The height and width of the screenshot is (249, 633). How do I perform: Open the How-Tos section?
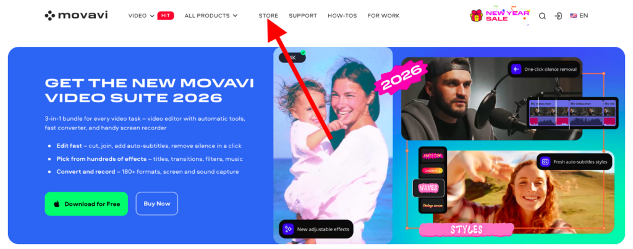point(342,15)
